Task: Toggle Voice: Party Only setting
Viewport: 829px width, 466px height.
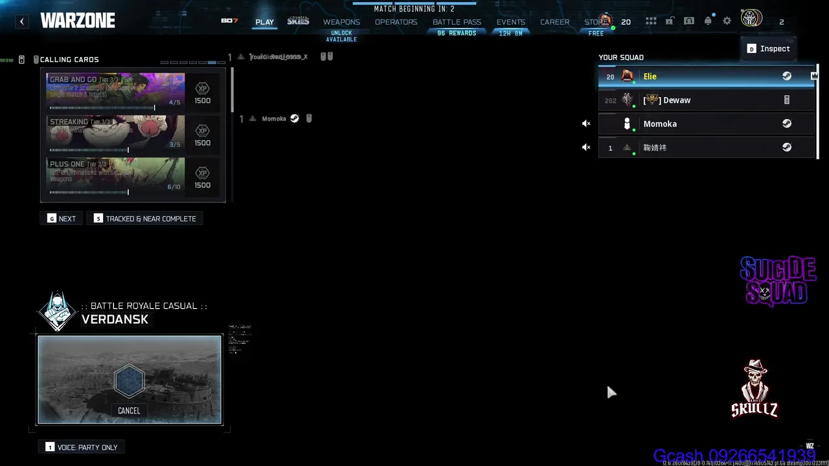Action: (82, 447)
